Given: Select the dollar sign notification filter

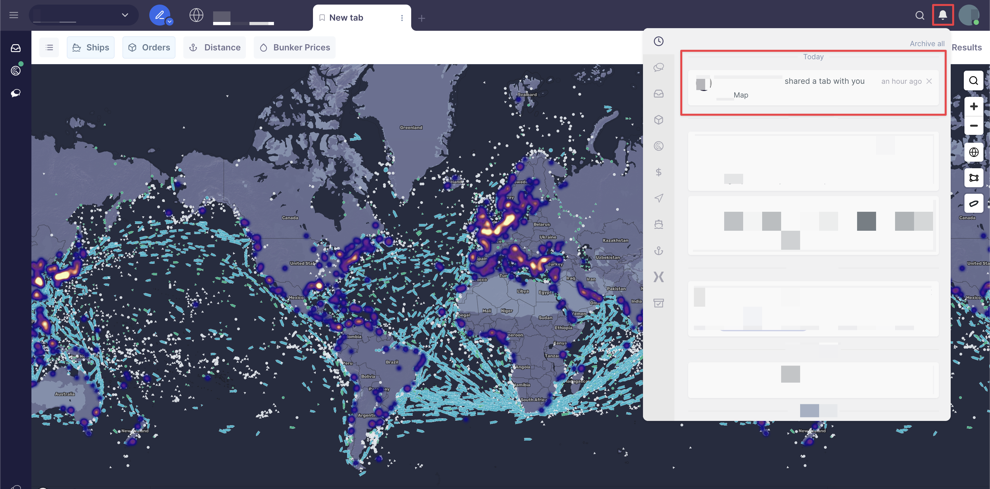Looking at the screenshot, I should 658,172.
